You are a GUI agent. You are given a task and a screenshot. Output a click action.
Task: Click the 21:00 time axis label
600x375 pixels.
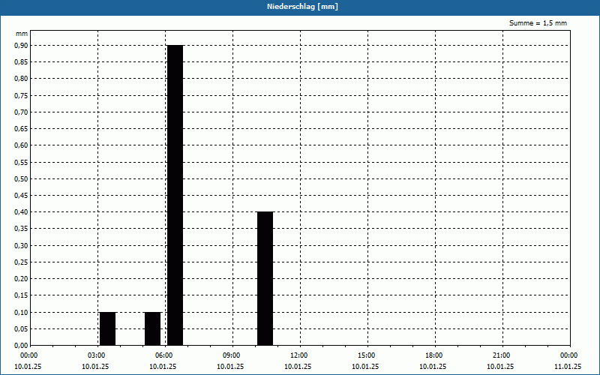502,355
